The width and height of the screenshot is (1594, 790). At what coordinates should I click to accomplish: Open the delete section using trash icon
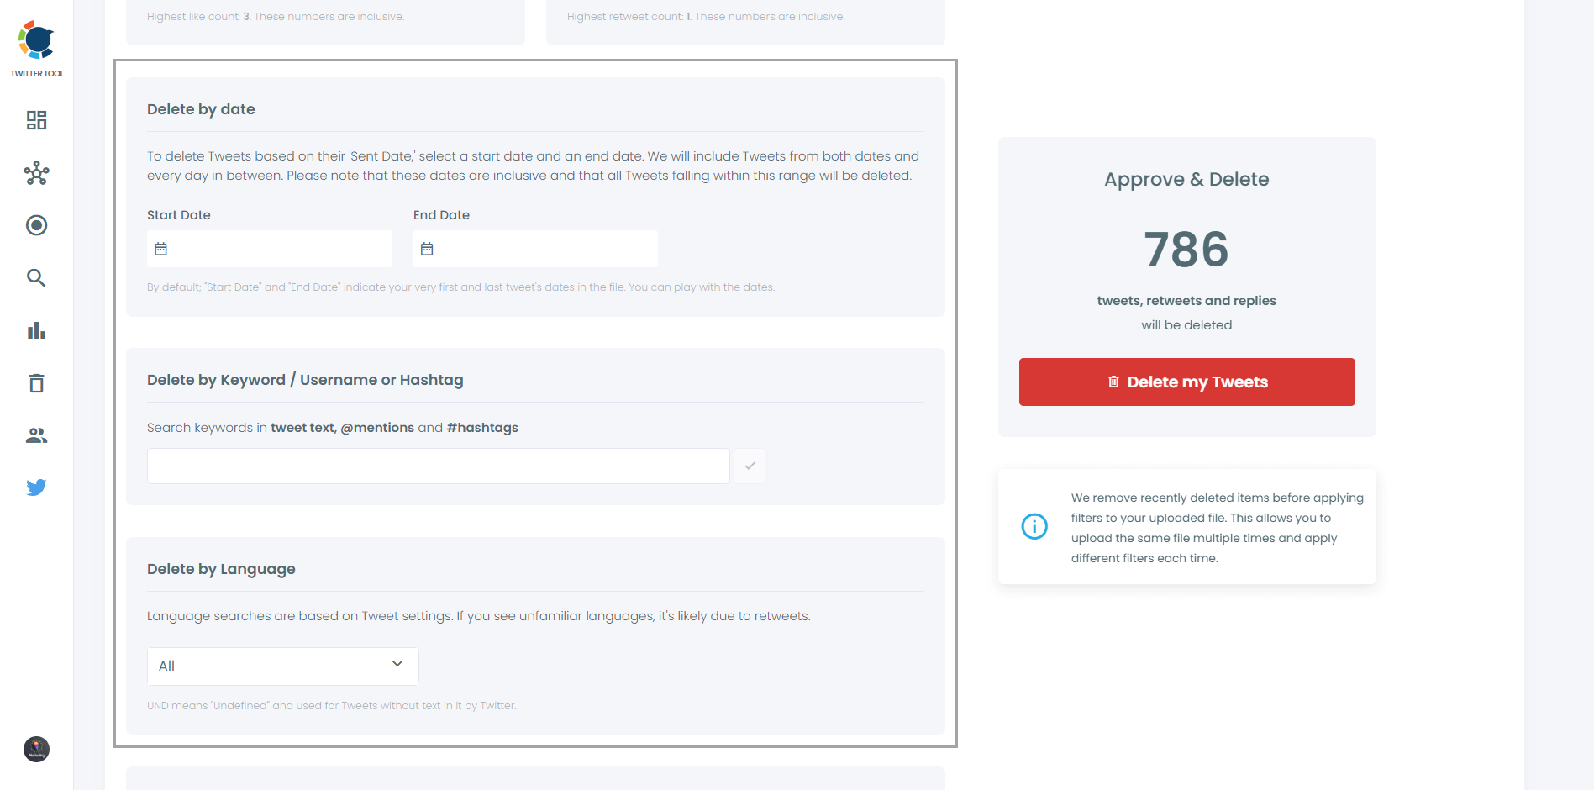coord(36,382)
